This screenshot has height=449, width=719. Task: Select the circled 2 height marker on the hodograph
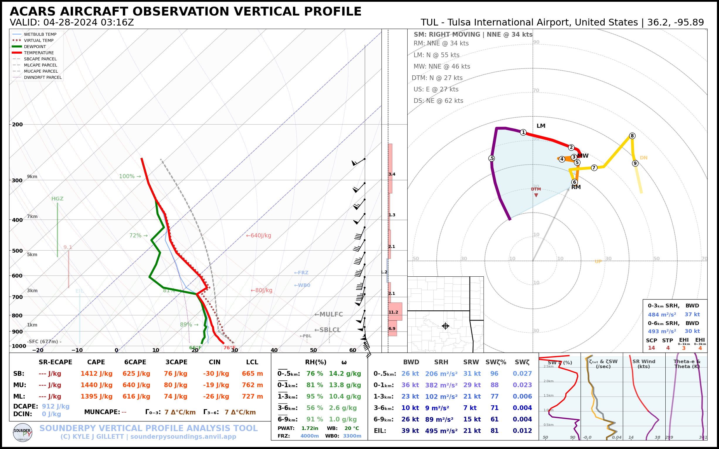[571, 147]
